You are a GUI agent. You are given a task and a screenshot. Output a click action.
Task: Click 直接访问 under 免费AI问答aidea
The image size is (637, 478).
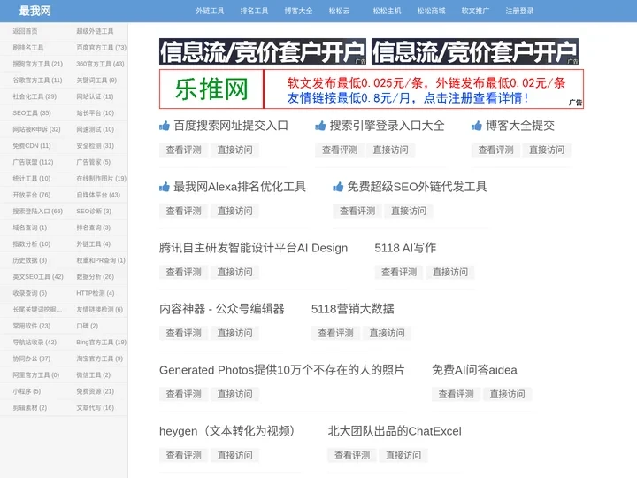508,394
